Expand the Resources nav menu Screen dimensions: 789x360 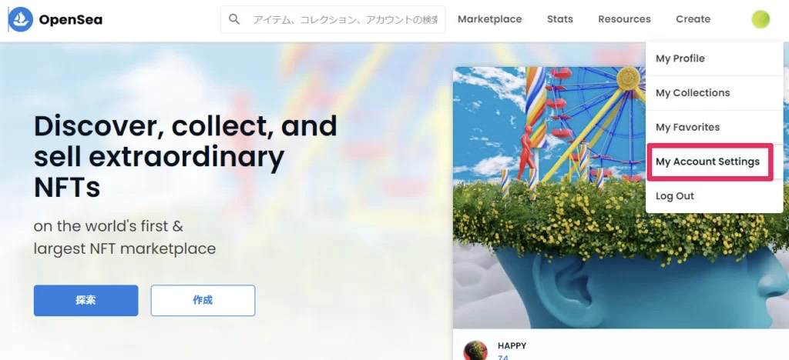[624, 19]
